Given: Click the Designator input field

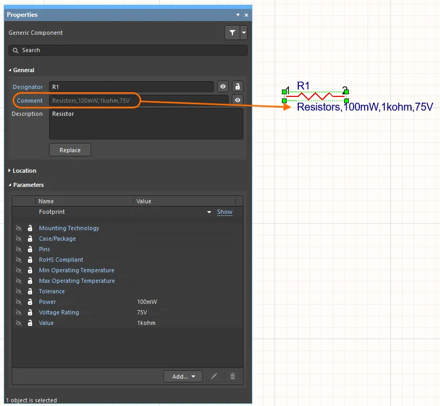Looking at the screenshot, I should pyautogui.click(x=131, y=87).
